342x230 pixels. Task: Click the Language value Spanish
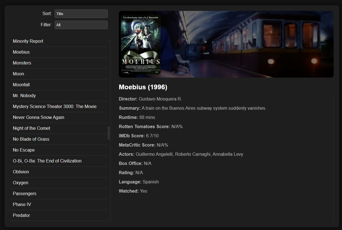(151, 182)
